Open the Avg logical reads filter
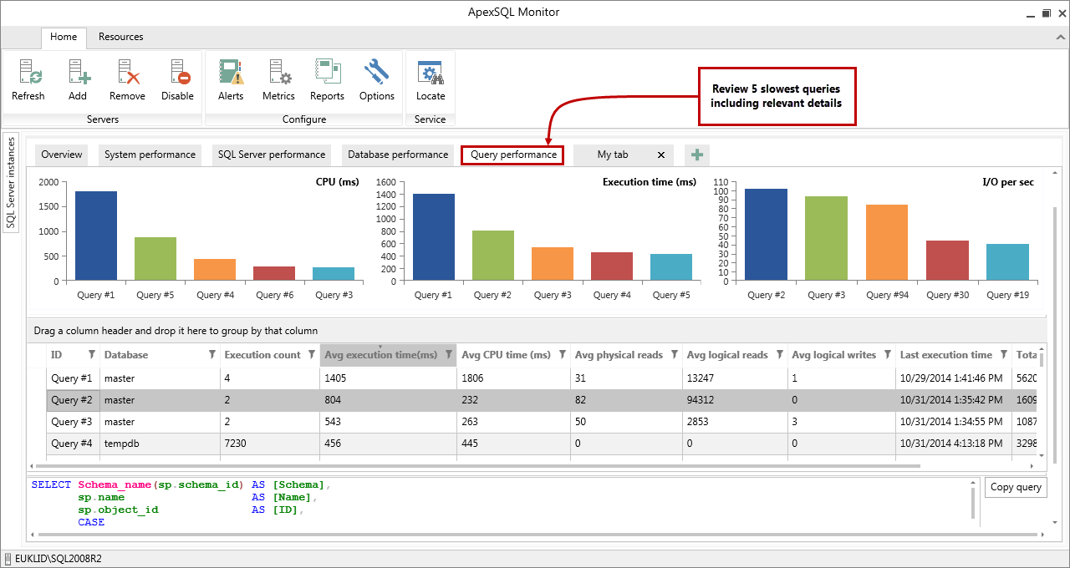Image resolution: width=1070 pixels, height=568 pixels. (x=779, y=355)
